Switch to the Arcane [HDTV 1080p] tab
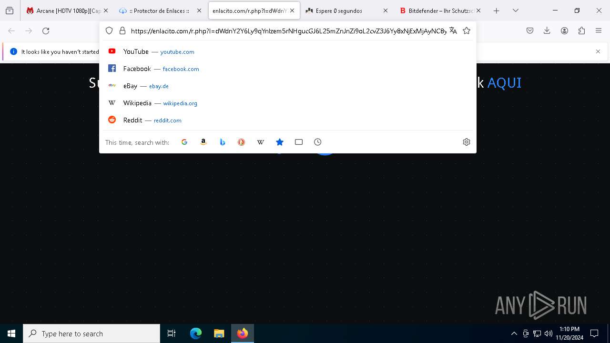 [67, 10]
